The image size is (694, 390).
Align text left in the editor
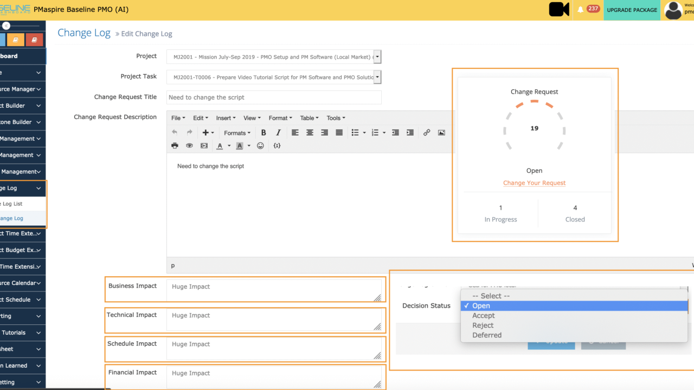click(x=295, y=132)
